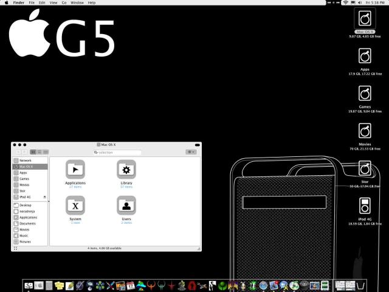Go forward in Finder window
This screenshot has height=292, width=389.
(x=24, y=152)
